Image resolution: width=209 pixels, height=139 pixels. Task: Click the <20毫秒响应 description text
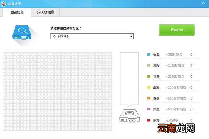[x=175, y=76]
